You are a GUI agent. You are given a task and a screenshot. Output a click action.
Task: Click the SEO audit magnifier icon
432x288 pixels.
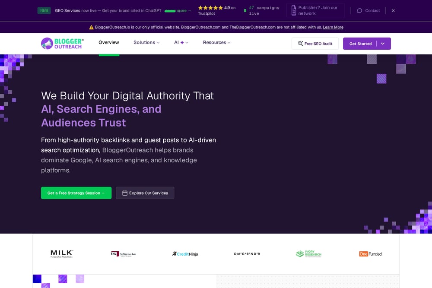tap(300, 44)
